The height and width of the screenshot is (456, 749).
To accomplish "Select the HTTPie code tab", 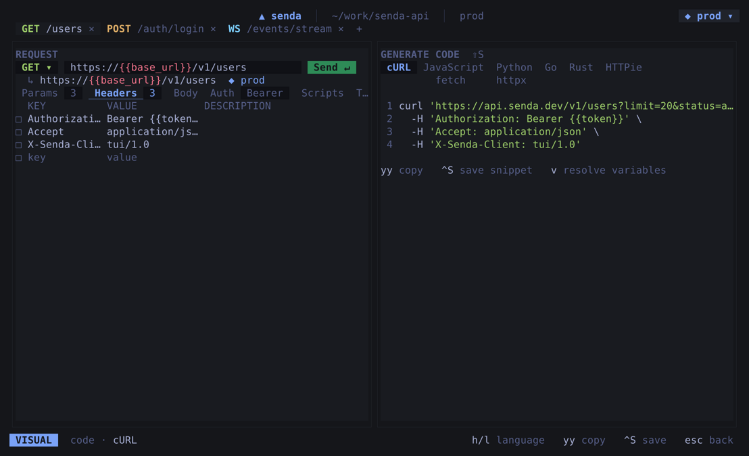I will (624, 68).
